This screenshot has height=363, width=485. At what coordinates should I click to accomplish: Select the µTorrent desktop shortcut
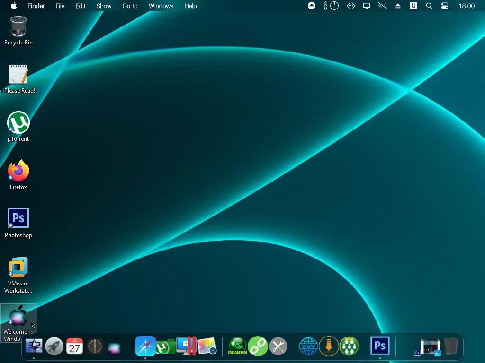[18, 127]
